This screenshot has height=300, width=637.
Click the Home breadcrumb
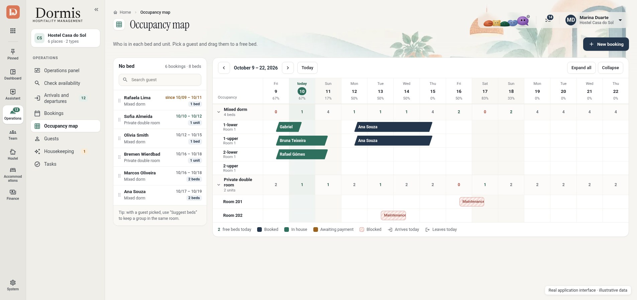[x=122, y=12]
